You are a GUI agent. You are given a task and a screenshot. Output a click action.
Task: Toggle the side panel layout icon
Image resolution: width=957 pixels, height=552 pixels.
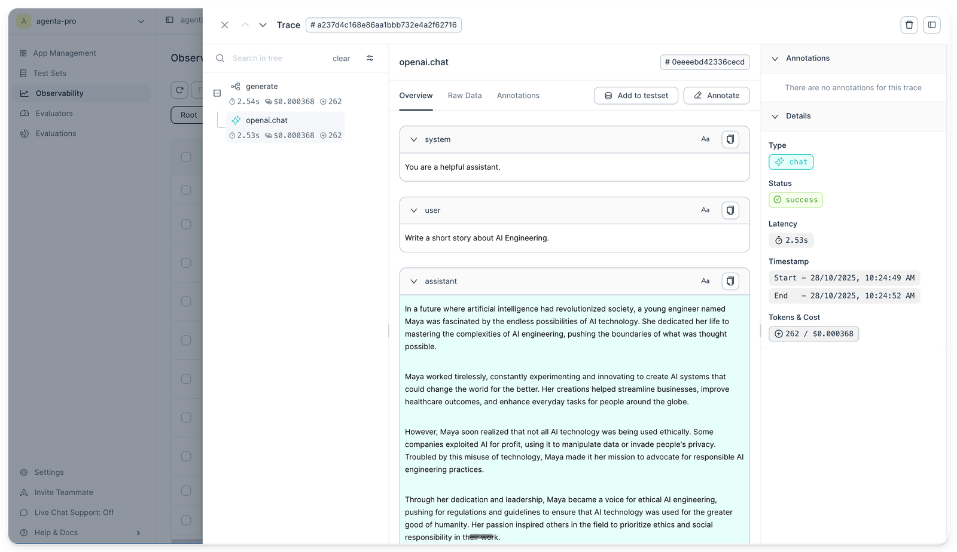click(x=931, y=25)
